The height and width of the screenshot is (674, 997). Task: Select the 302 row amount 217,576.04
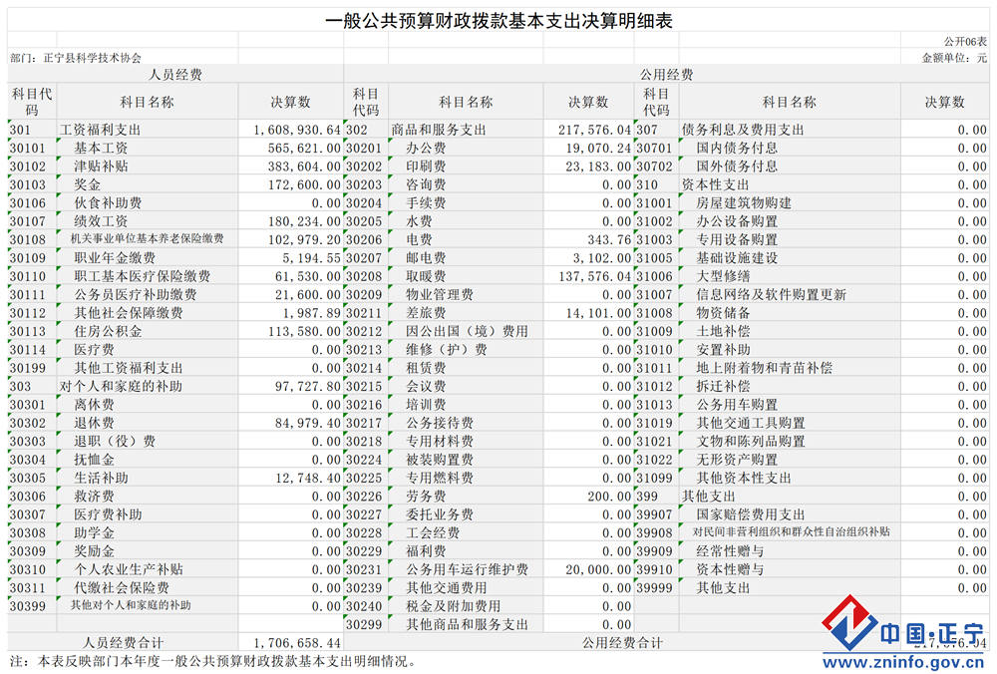[x=594, y=130]
